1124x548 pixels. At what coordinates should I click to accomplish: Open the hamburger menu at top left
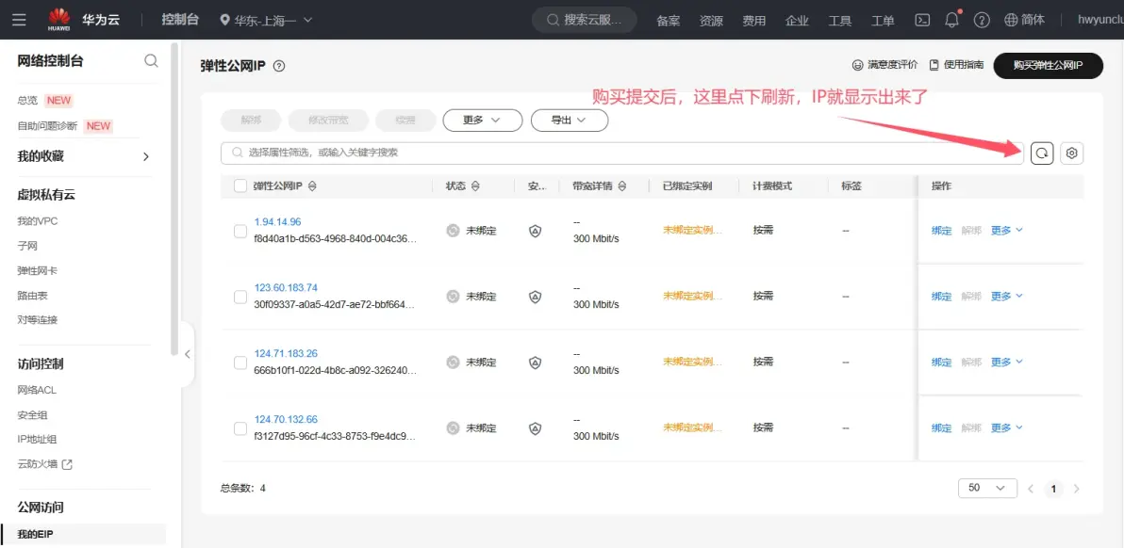(x=19, y=20)
